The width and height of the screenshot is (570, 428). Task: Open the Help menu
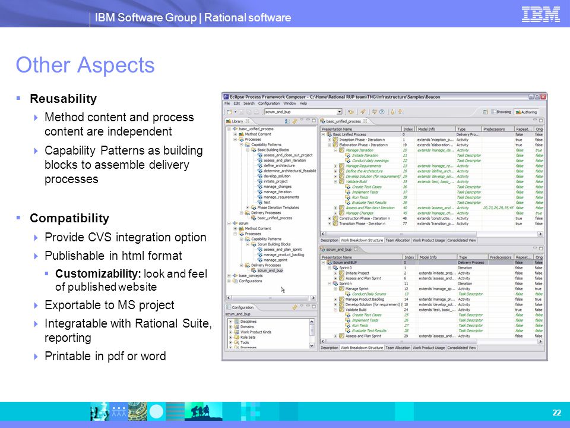click(x=303, y=103)
